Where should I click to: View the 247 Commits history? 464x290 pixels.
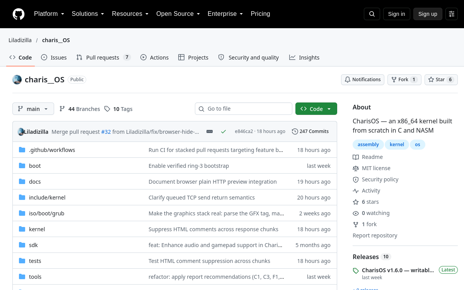click(x=310, y=131)
